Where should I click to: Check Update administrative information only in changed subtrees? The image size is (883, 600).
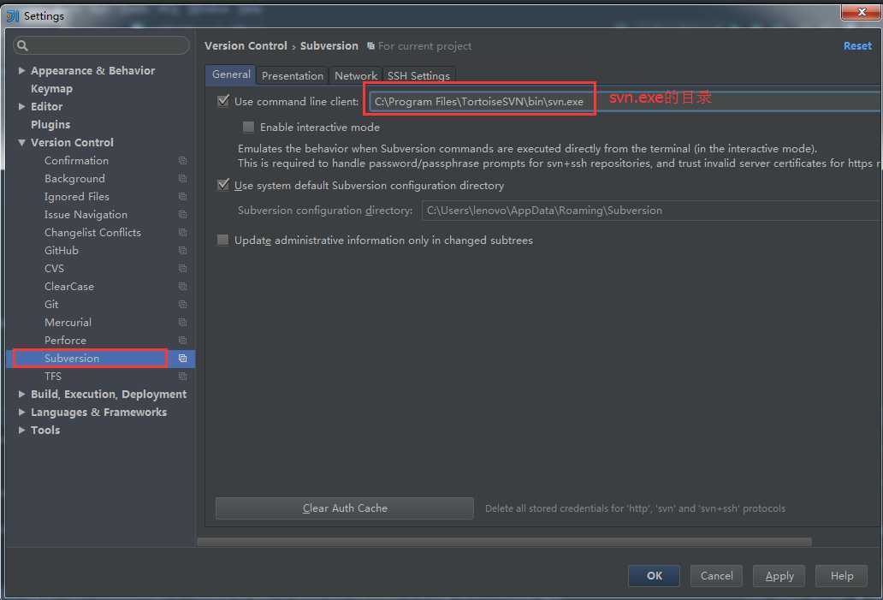tap(223, 240)
